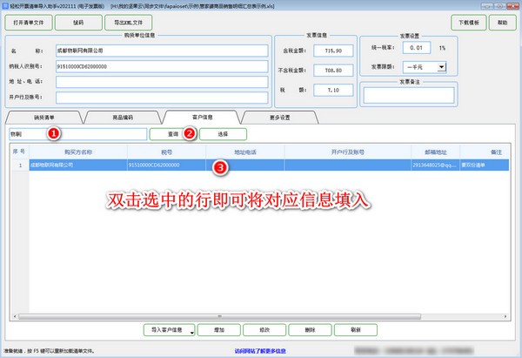Switch to the 商品编码 tab
The width and height of the screenshot is (522, 358).
(x=123, y=116)
